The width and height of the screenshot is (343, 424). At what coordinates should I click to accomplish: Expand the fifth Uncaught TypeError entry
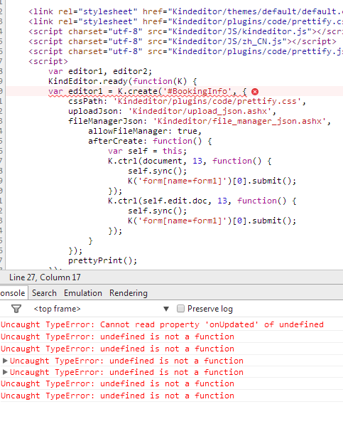point(4,372)
